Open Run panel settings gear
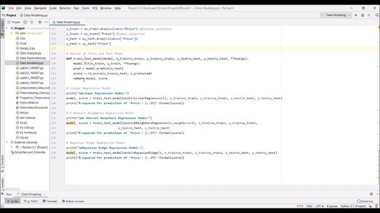 point(371,194)
